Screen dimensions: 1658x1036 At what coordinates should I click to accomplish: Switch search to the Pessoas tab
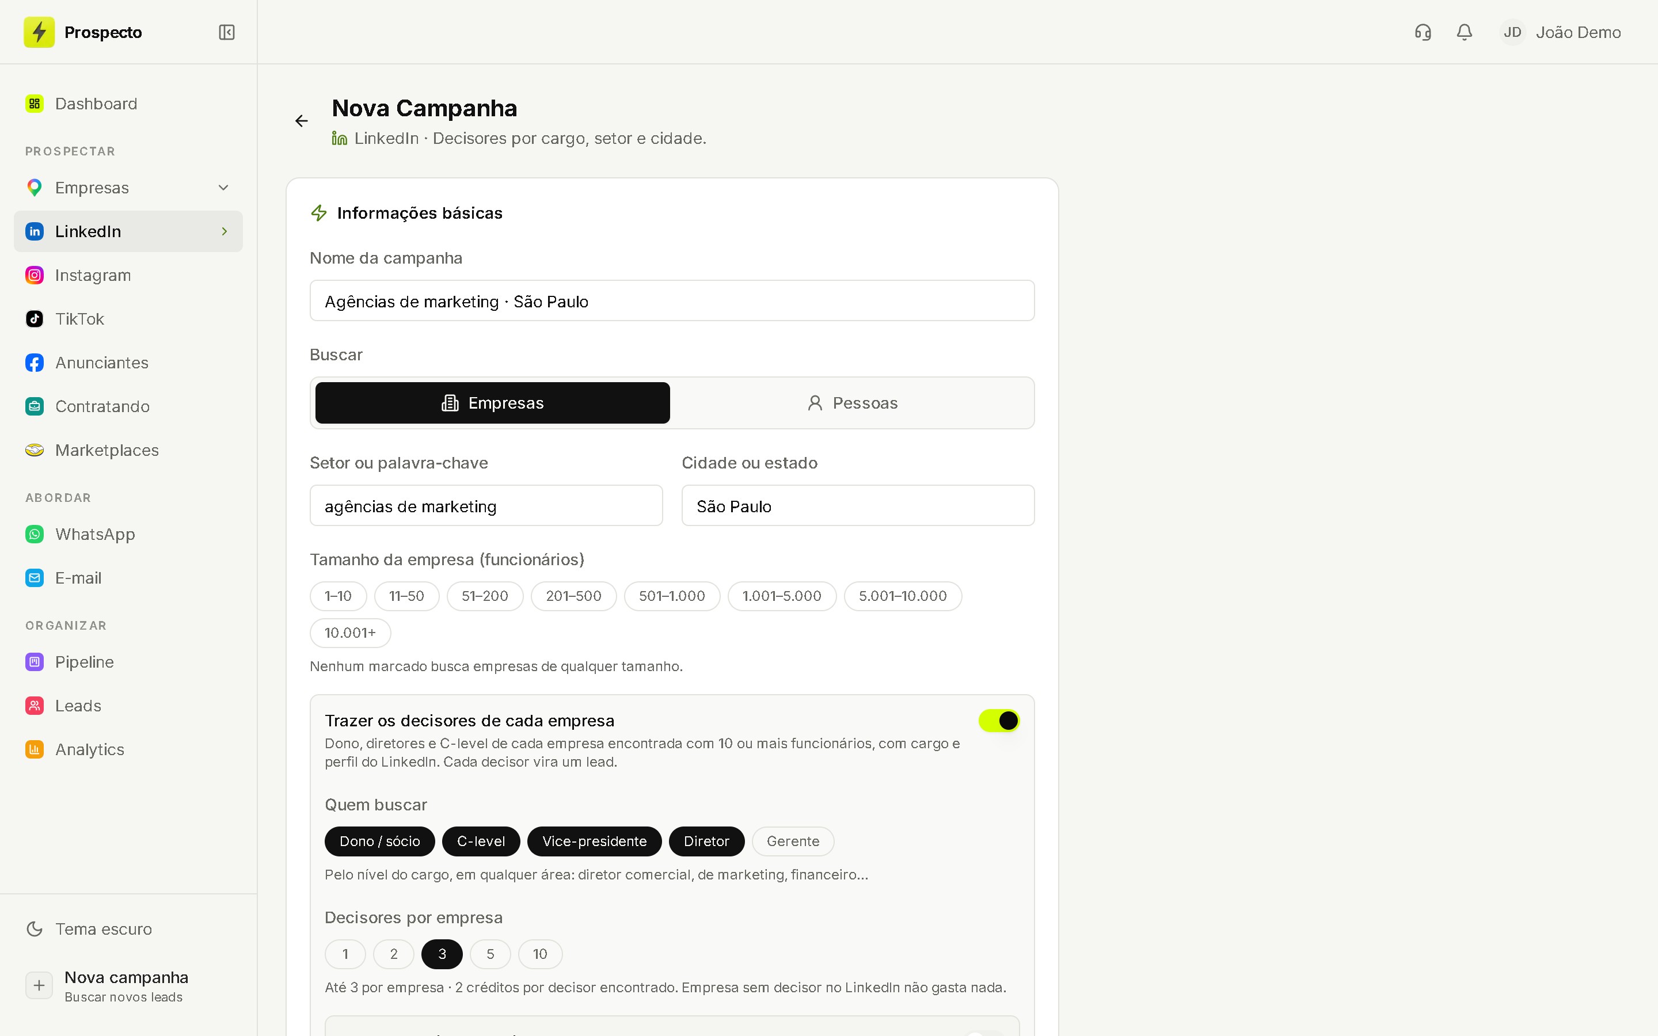[852, 403]
